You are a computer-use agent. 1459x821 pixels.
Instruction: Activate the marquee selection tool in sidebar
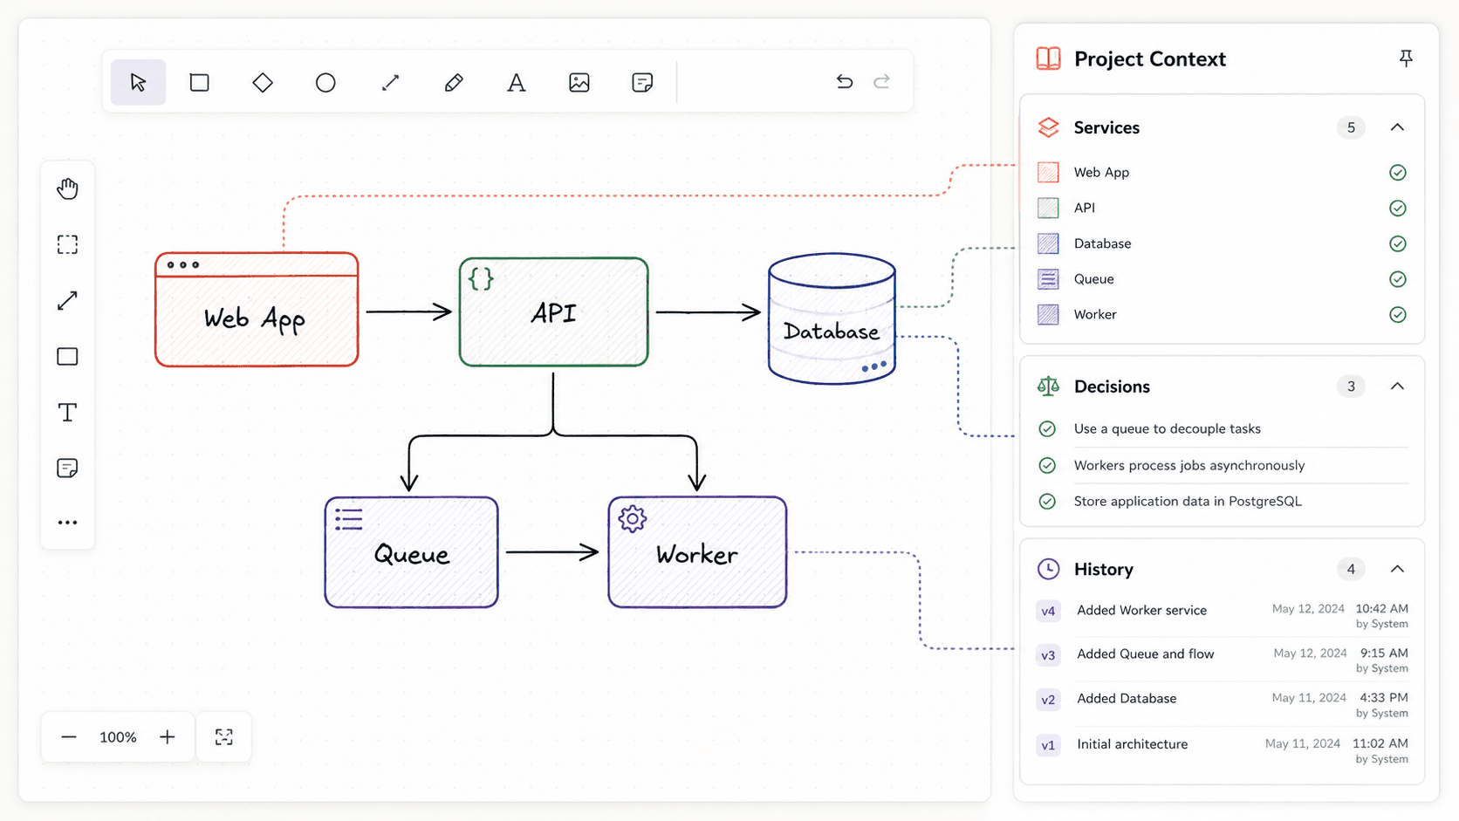click(67, 244)
